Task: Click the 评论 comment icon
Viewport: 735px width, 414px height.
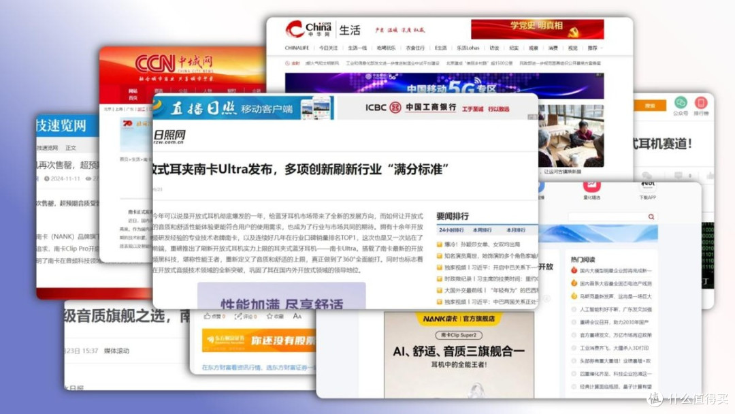Action: (239, 317)
